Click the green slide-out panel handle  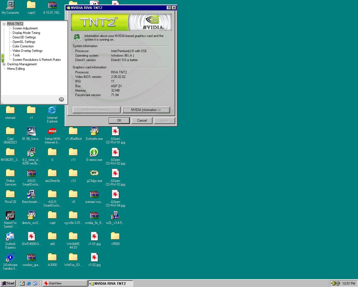3,58
